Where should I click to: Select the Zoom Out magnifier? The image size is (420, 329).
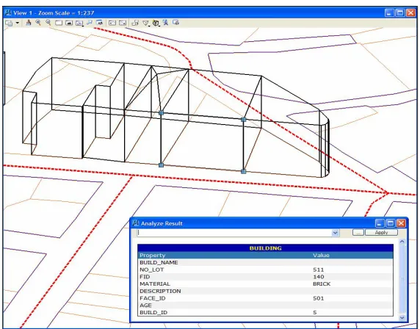click(x=48, y=23)
